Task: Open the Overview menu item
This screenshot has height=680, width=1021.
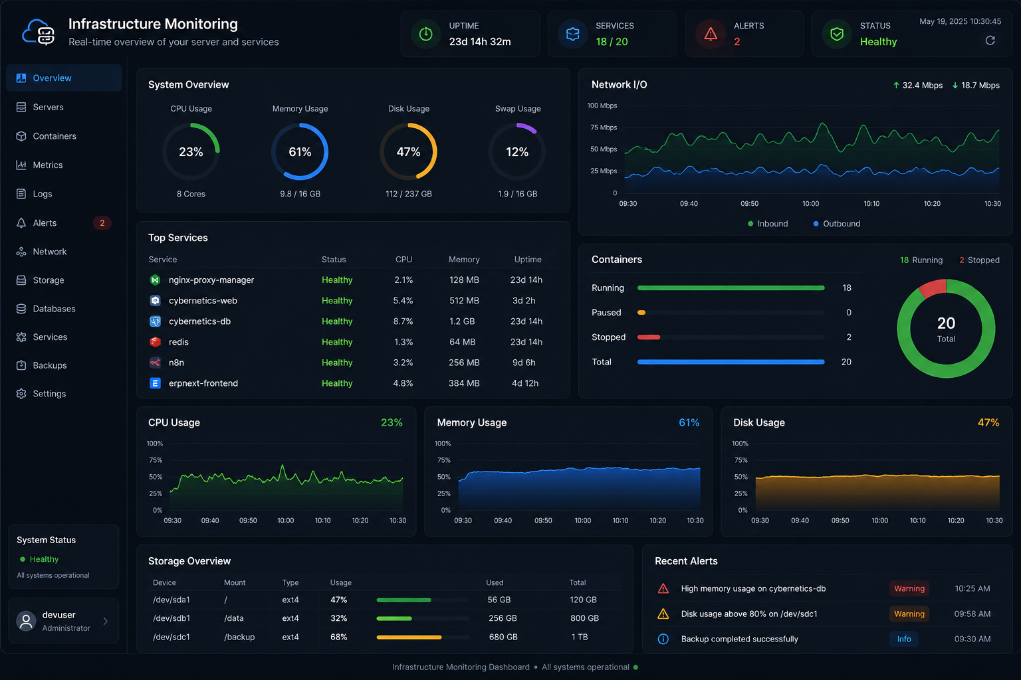Action: pyautogui.click(x=64, y=78)
